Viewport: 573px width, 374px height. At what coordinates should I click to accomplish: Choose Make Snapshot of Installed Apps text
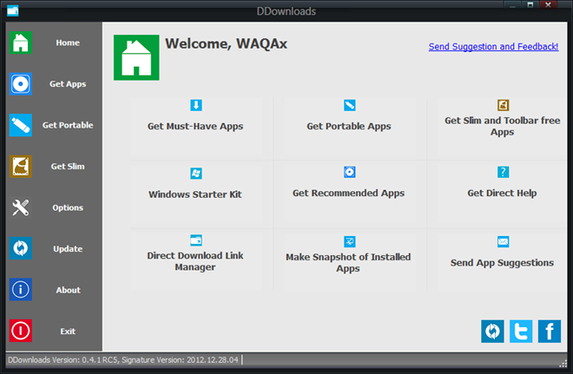click(x=348, y=263)
